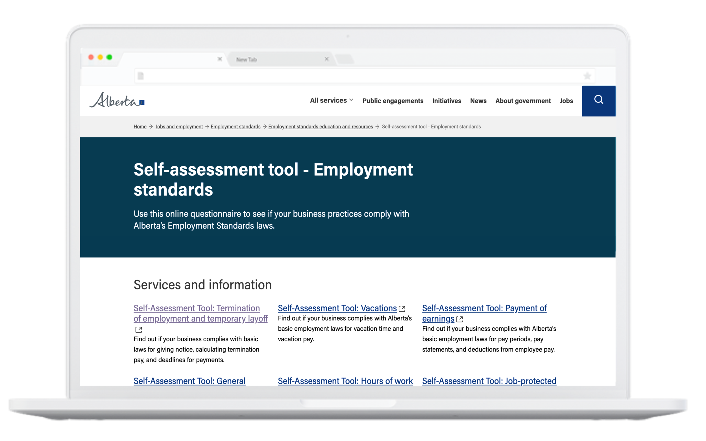Click external link icon under Termination link
The width and height of the screenshot is (706, 441).
click(139, 329)
